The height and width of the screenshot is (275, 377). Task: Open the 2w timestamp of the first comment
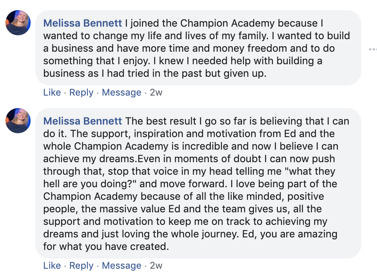click(156, 92)
